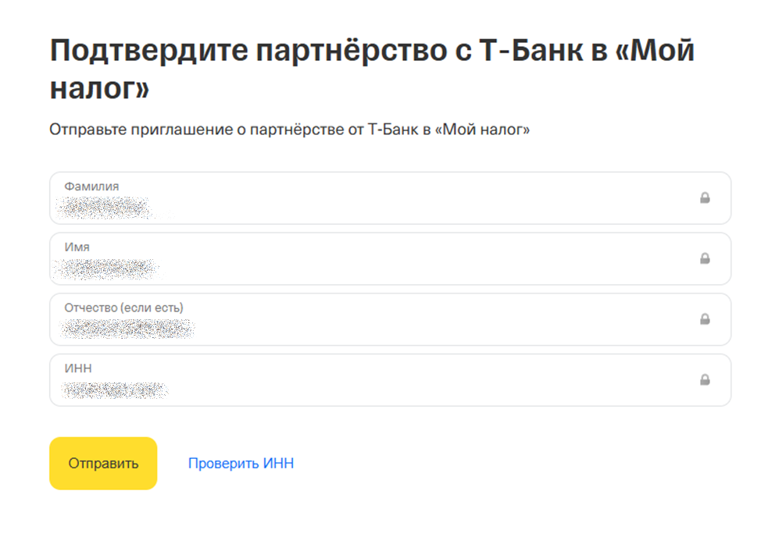Click the lock icon in the ИНН field

coord(705,380)
